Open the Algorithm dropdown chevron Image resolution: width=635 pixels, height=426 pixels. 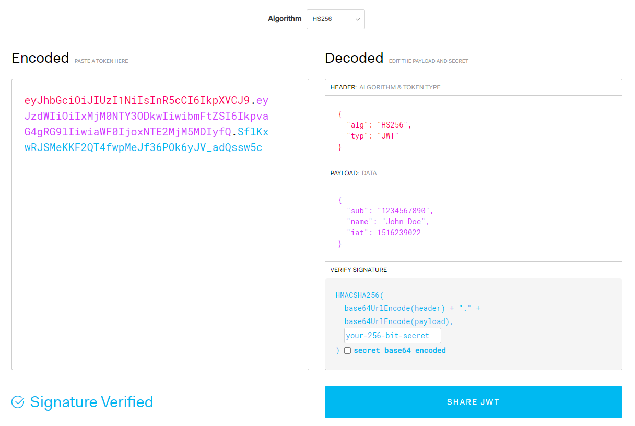(357, 19)
